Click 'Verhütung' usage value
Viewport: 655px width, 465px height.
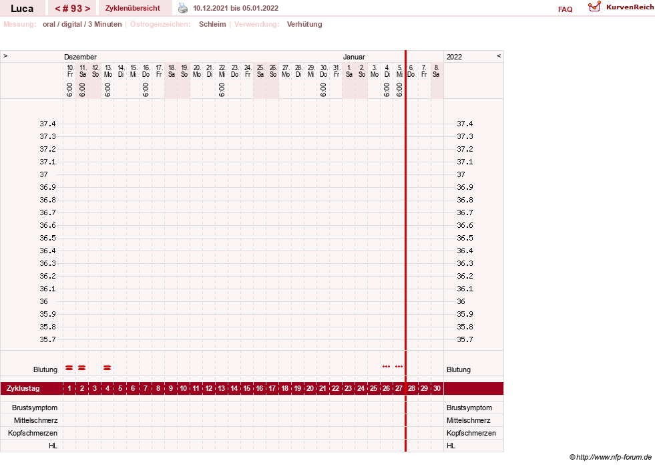pos(304,24)
